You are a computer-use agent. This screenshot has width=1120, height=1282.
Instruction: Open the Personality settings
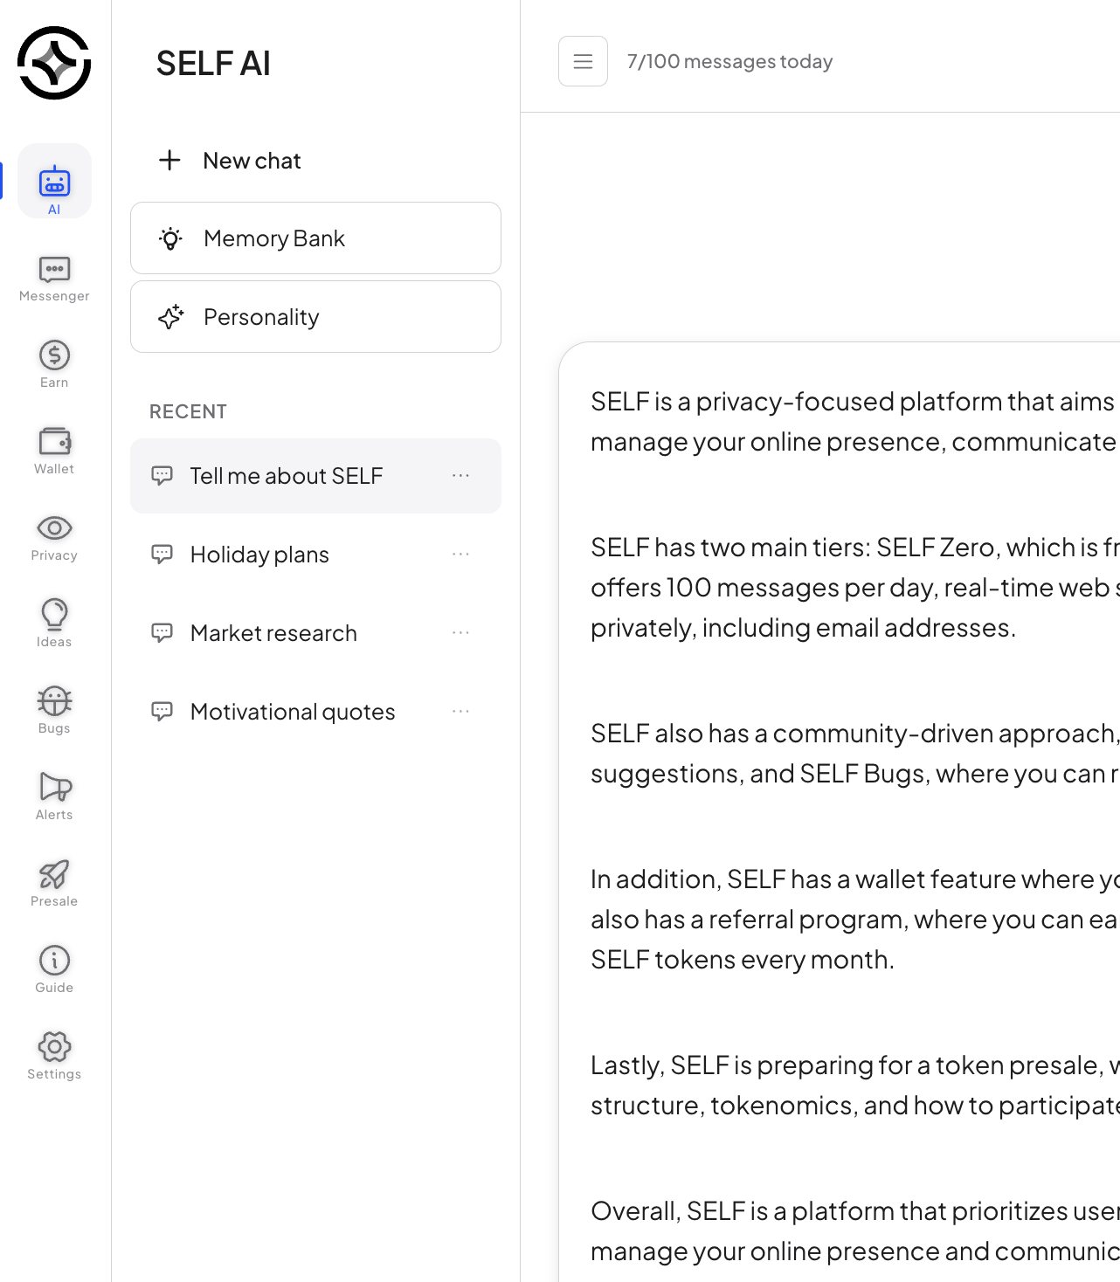(315, 317)
